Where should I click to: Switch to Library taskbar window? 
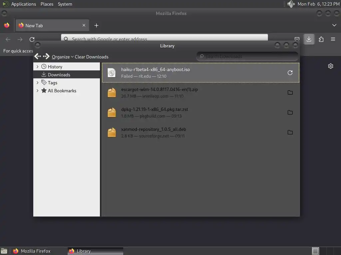(x=95, y=251)
